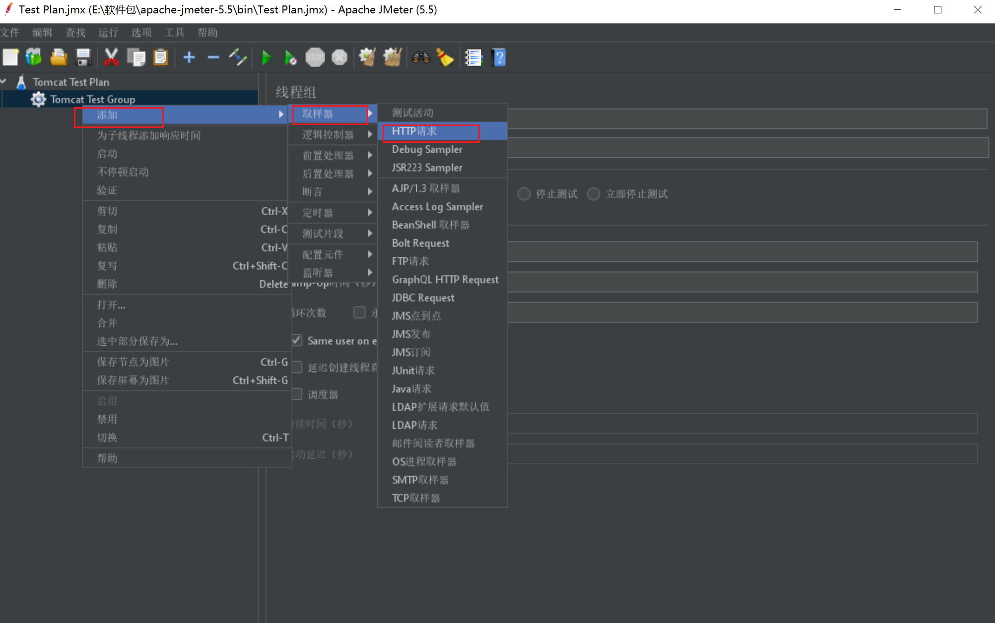Choose 保存节点为图片 menu entry
The width and height of the screenshot is (995, 623).
click(x=187, y=362)
